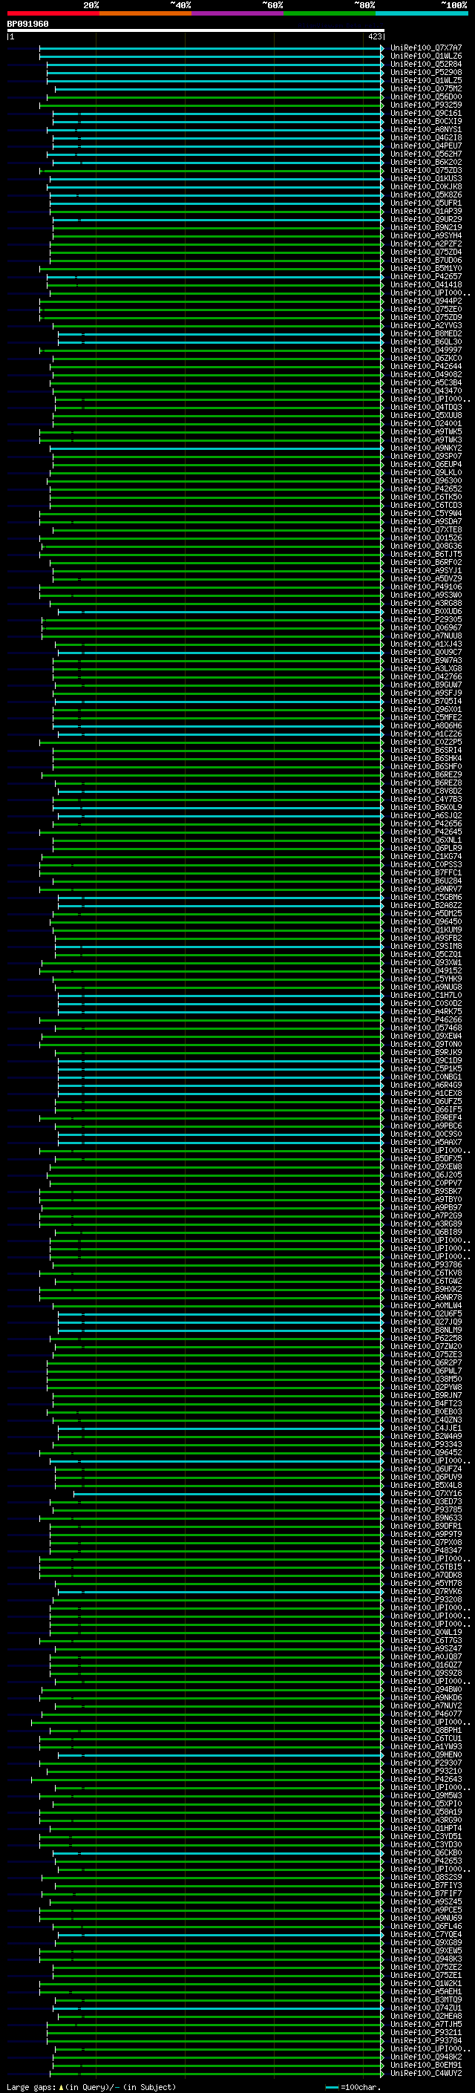Click the red 20% identity legend segment

53,13
